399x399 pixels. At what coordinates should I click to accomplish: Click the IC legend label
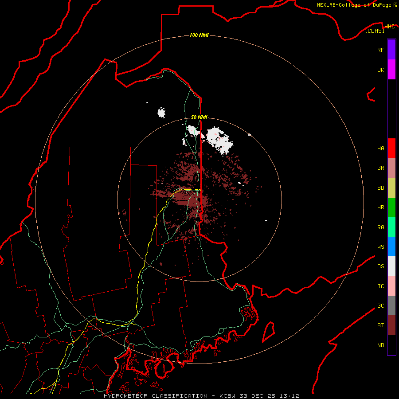coord(380,286)
